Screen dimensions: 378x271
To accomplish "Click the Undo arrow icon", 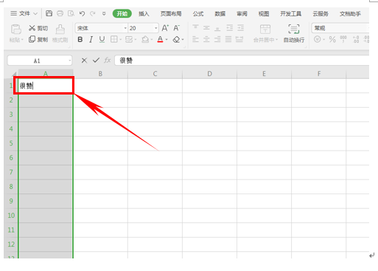I will [82, 13].
